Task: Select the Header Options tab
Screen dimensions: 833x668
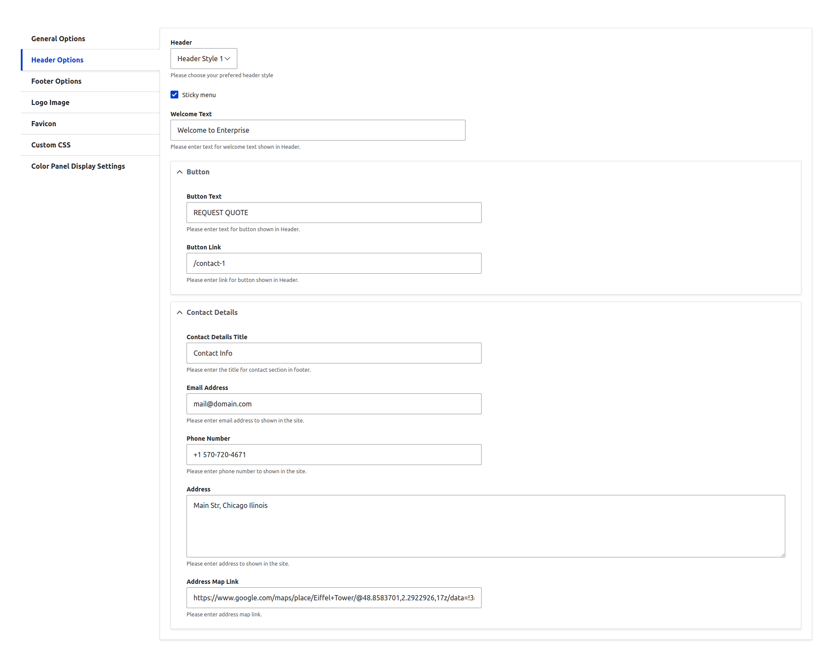Action: (57, 60)
